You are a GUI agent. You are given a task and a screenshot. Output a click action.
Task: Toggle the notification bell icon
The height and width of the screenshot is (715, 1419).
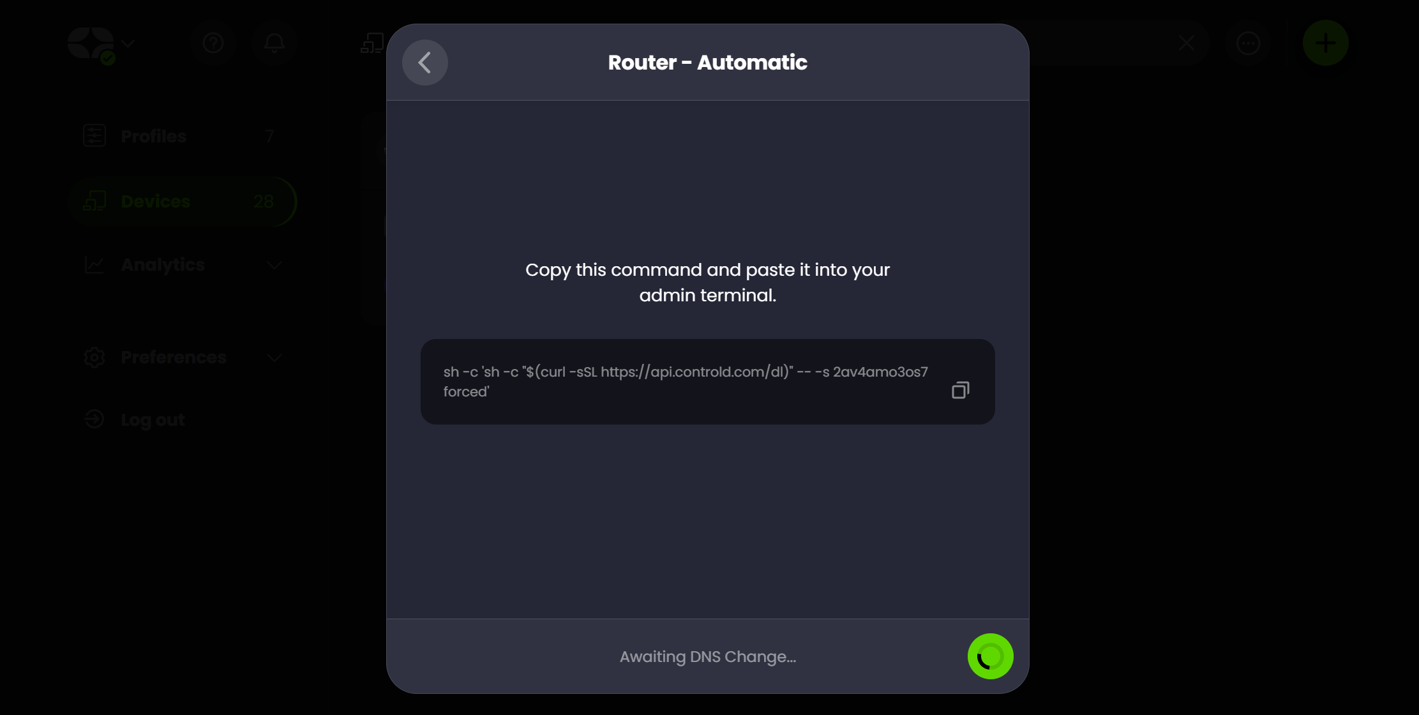click(273, 42)
